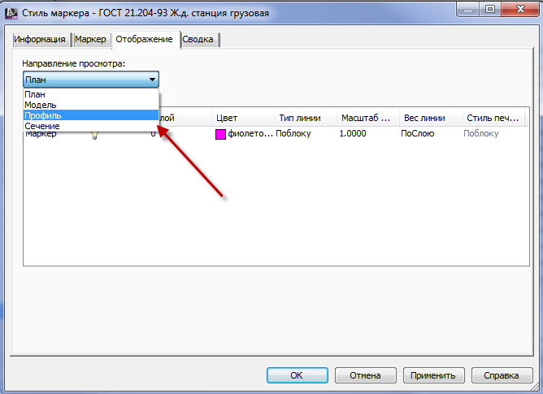This screenshot has height=394, width=543.
Task: Select Профиль in the dropdown list
Action: tap(91, 115)
